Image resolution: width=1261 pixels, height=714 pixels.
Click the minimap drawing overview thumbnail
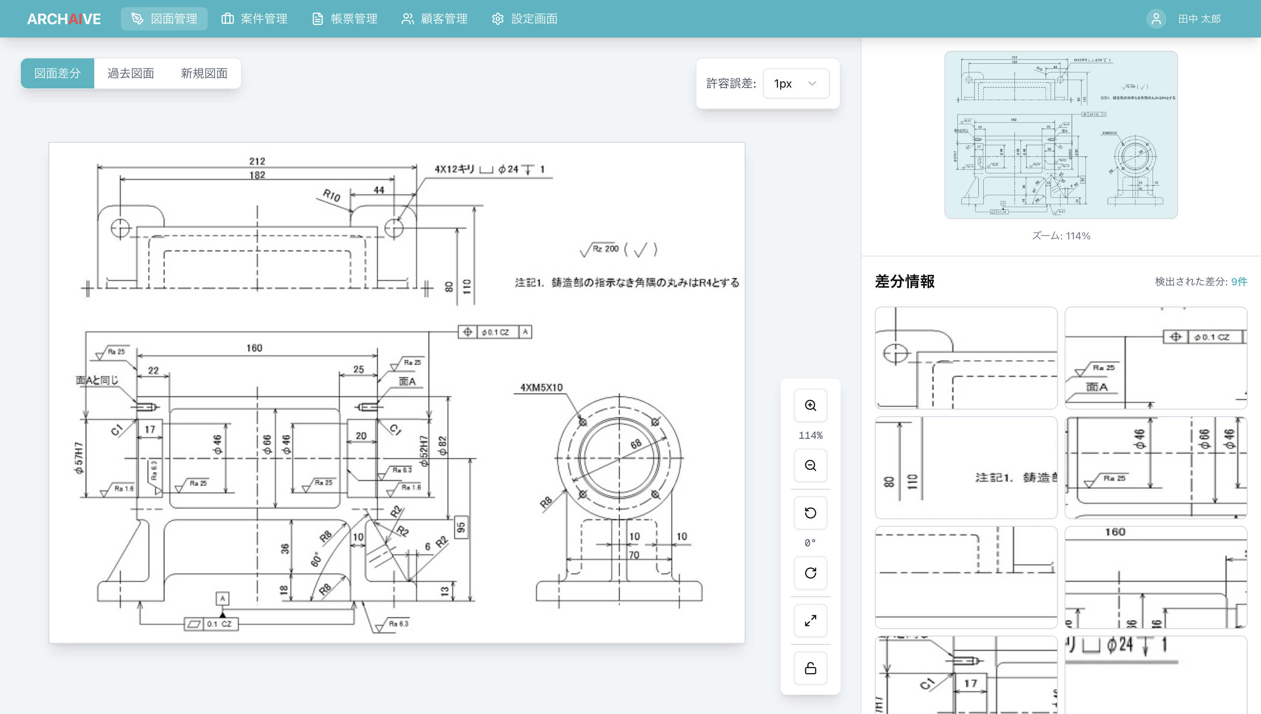coord(1060,135)
